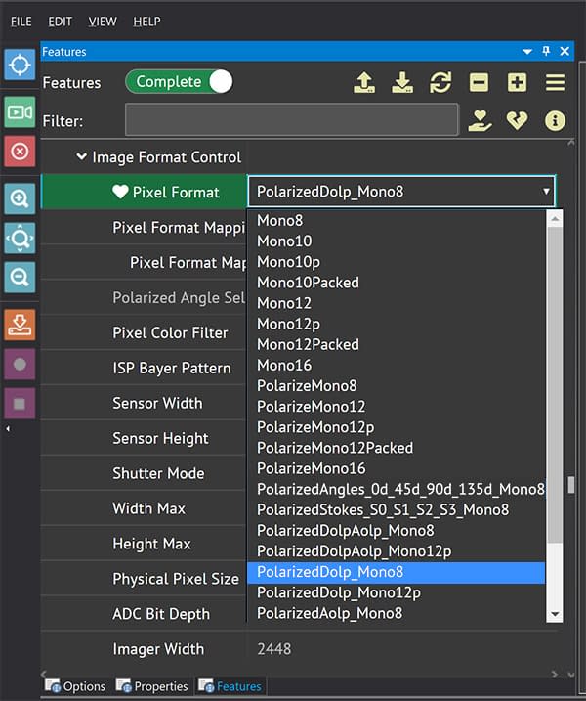
Task: Click dropdown list scroll down arrow
Action: (555, 614)
